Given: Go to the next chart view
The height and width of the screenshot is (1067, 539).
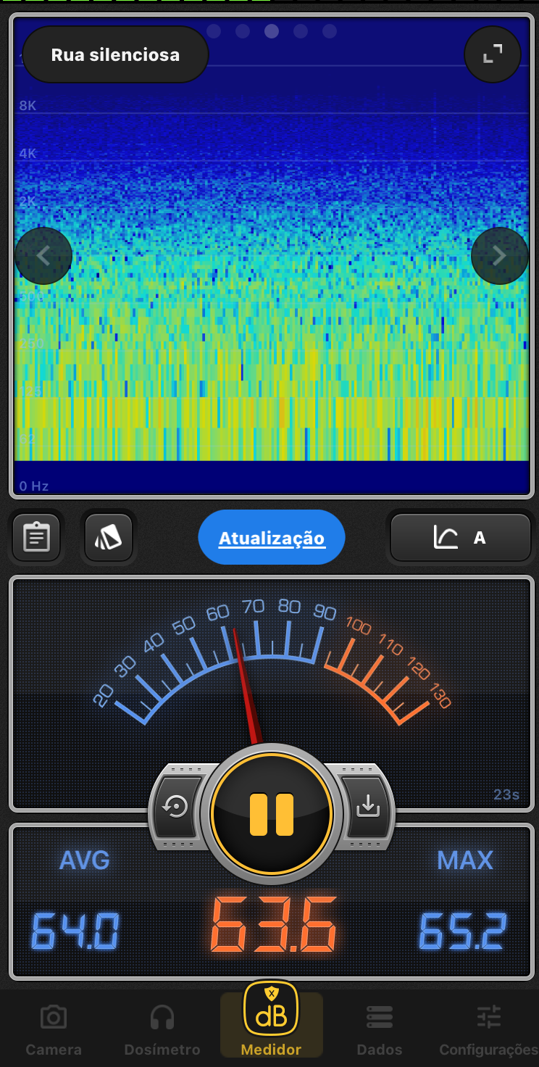Looking at the screenshot, I should 499,256.
